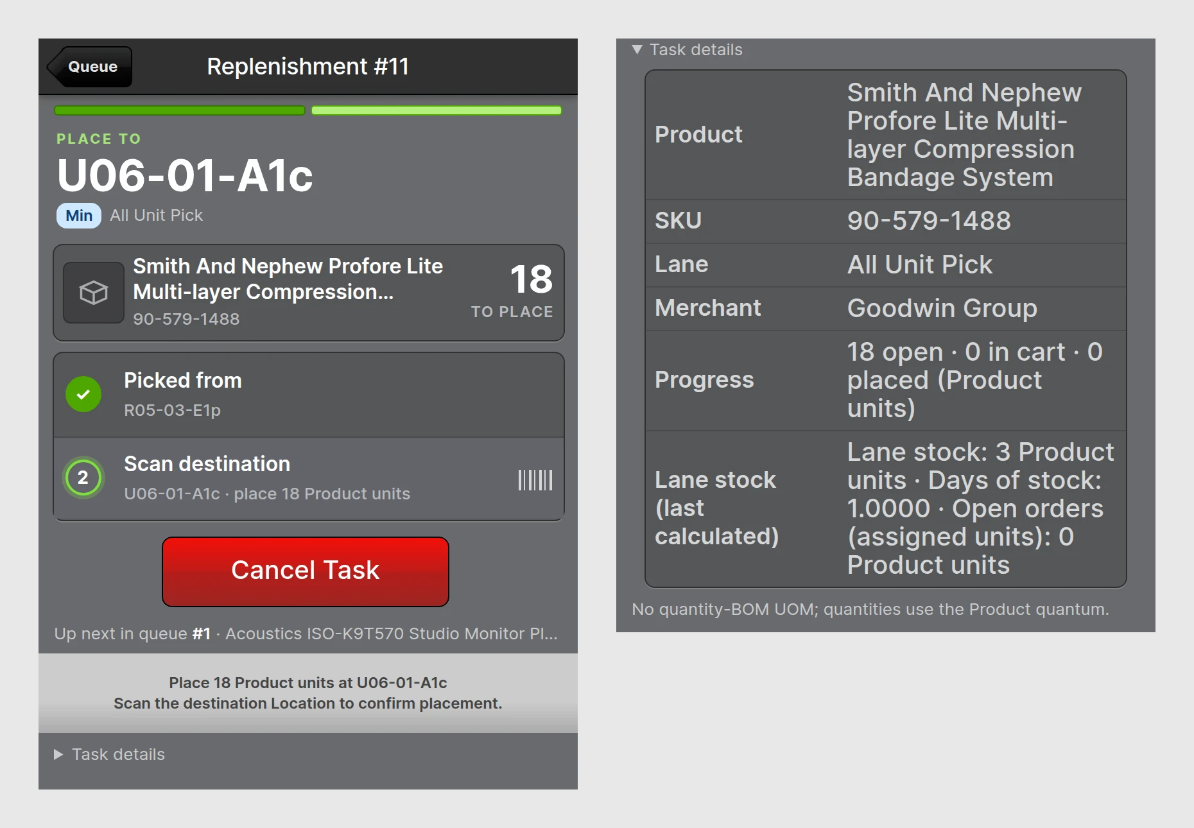This screenshot has height=828, width=1194.
Task: Click the Lane stock (last calculated) label
Action: 717,508
